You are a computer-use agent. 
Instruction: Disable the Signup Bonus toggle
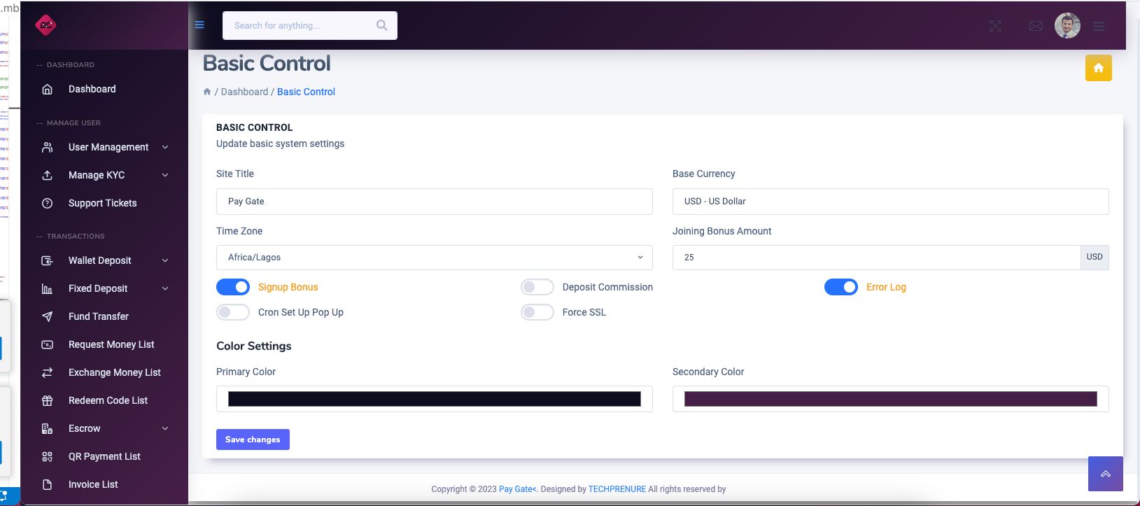[x=233, y=287]
